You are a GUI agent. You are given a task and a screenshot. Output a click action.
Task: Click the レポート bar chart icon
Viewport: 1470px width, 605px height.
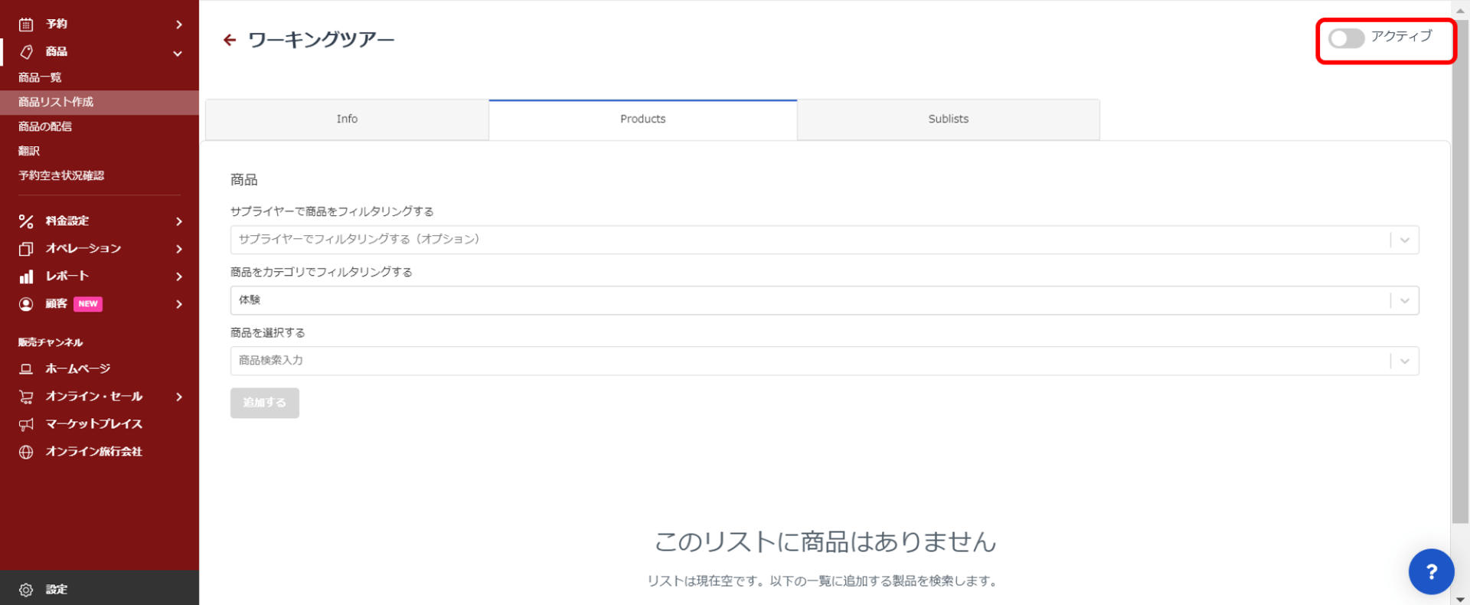click(x=26, y=276)
